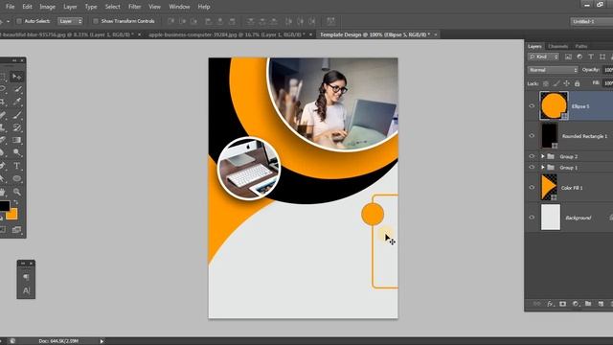Select the Dodge tool

pos(16,153)
